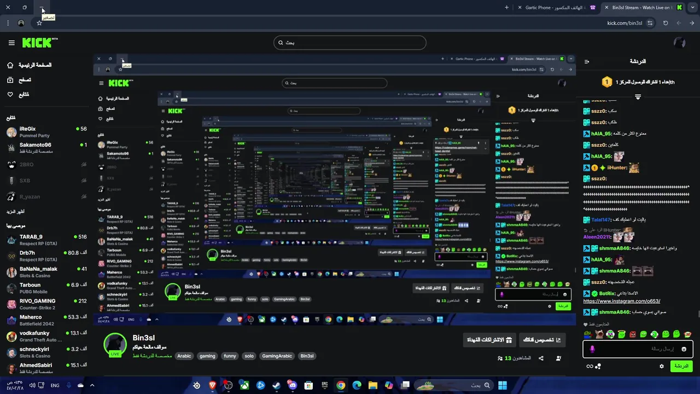Click the Windows Start button
Screen dimensions: 700x394
(503, 385)
